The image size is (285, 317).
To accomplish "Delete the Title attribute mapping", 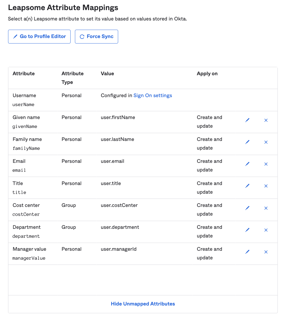I will [x=266, y=186].
